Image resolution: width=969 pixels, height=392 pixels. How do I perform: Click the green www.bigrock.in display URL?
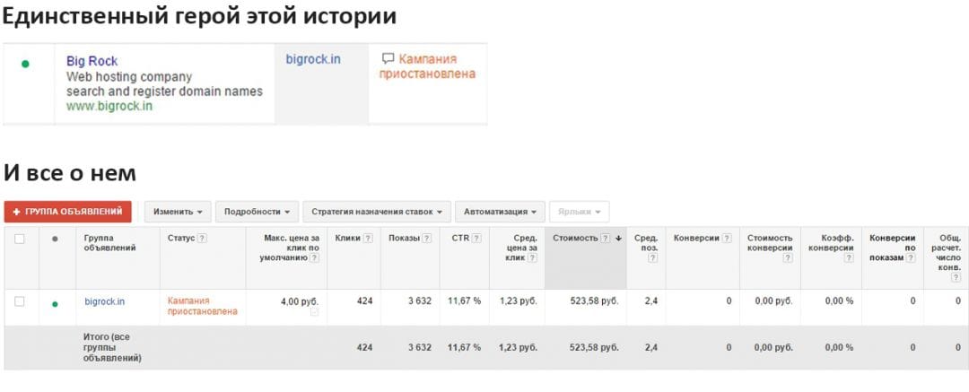109,106
